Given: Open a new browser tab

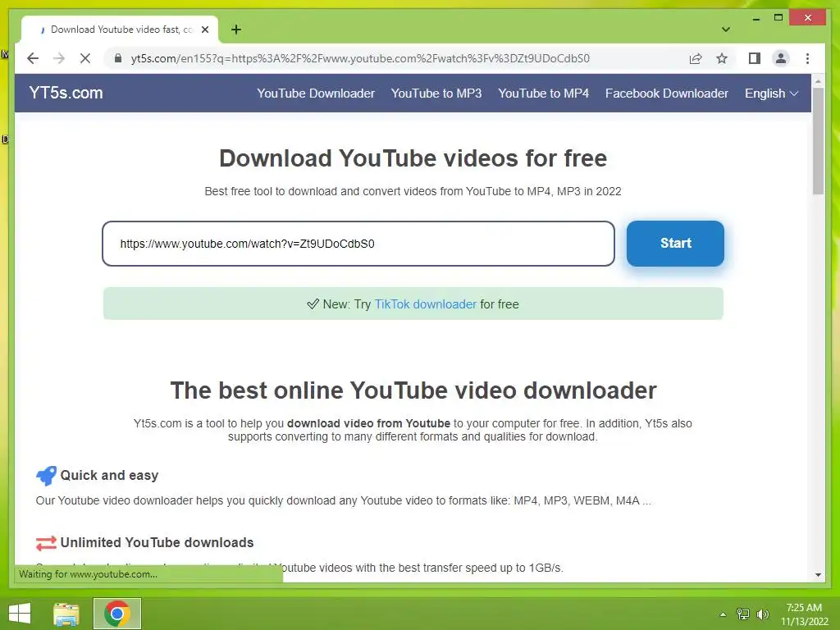Looking at the screenshot, I should tap(235, 30).
